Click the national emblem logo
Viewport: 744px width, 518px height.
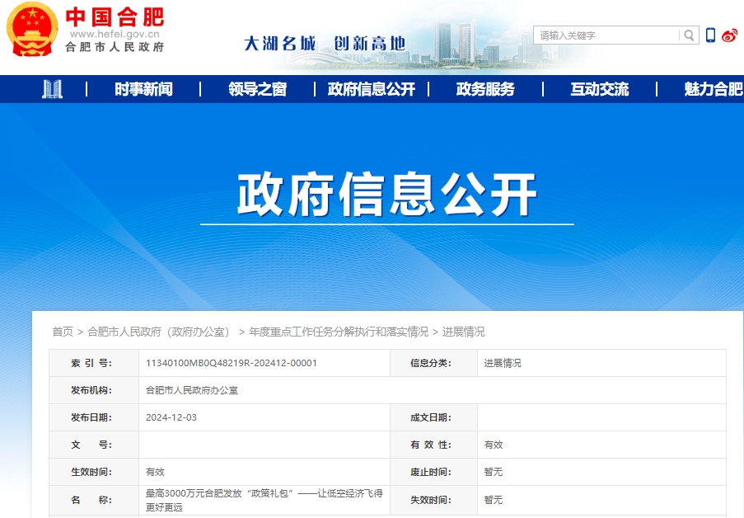click(x=32, y=29)
